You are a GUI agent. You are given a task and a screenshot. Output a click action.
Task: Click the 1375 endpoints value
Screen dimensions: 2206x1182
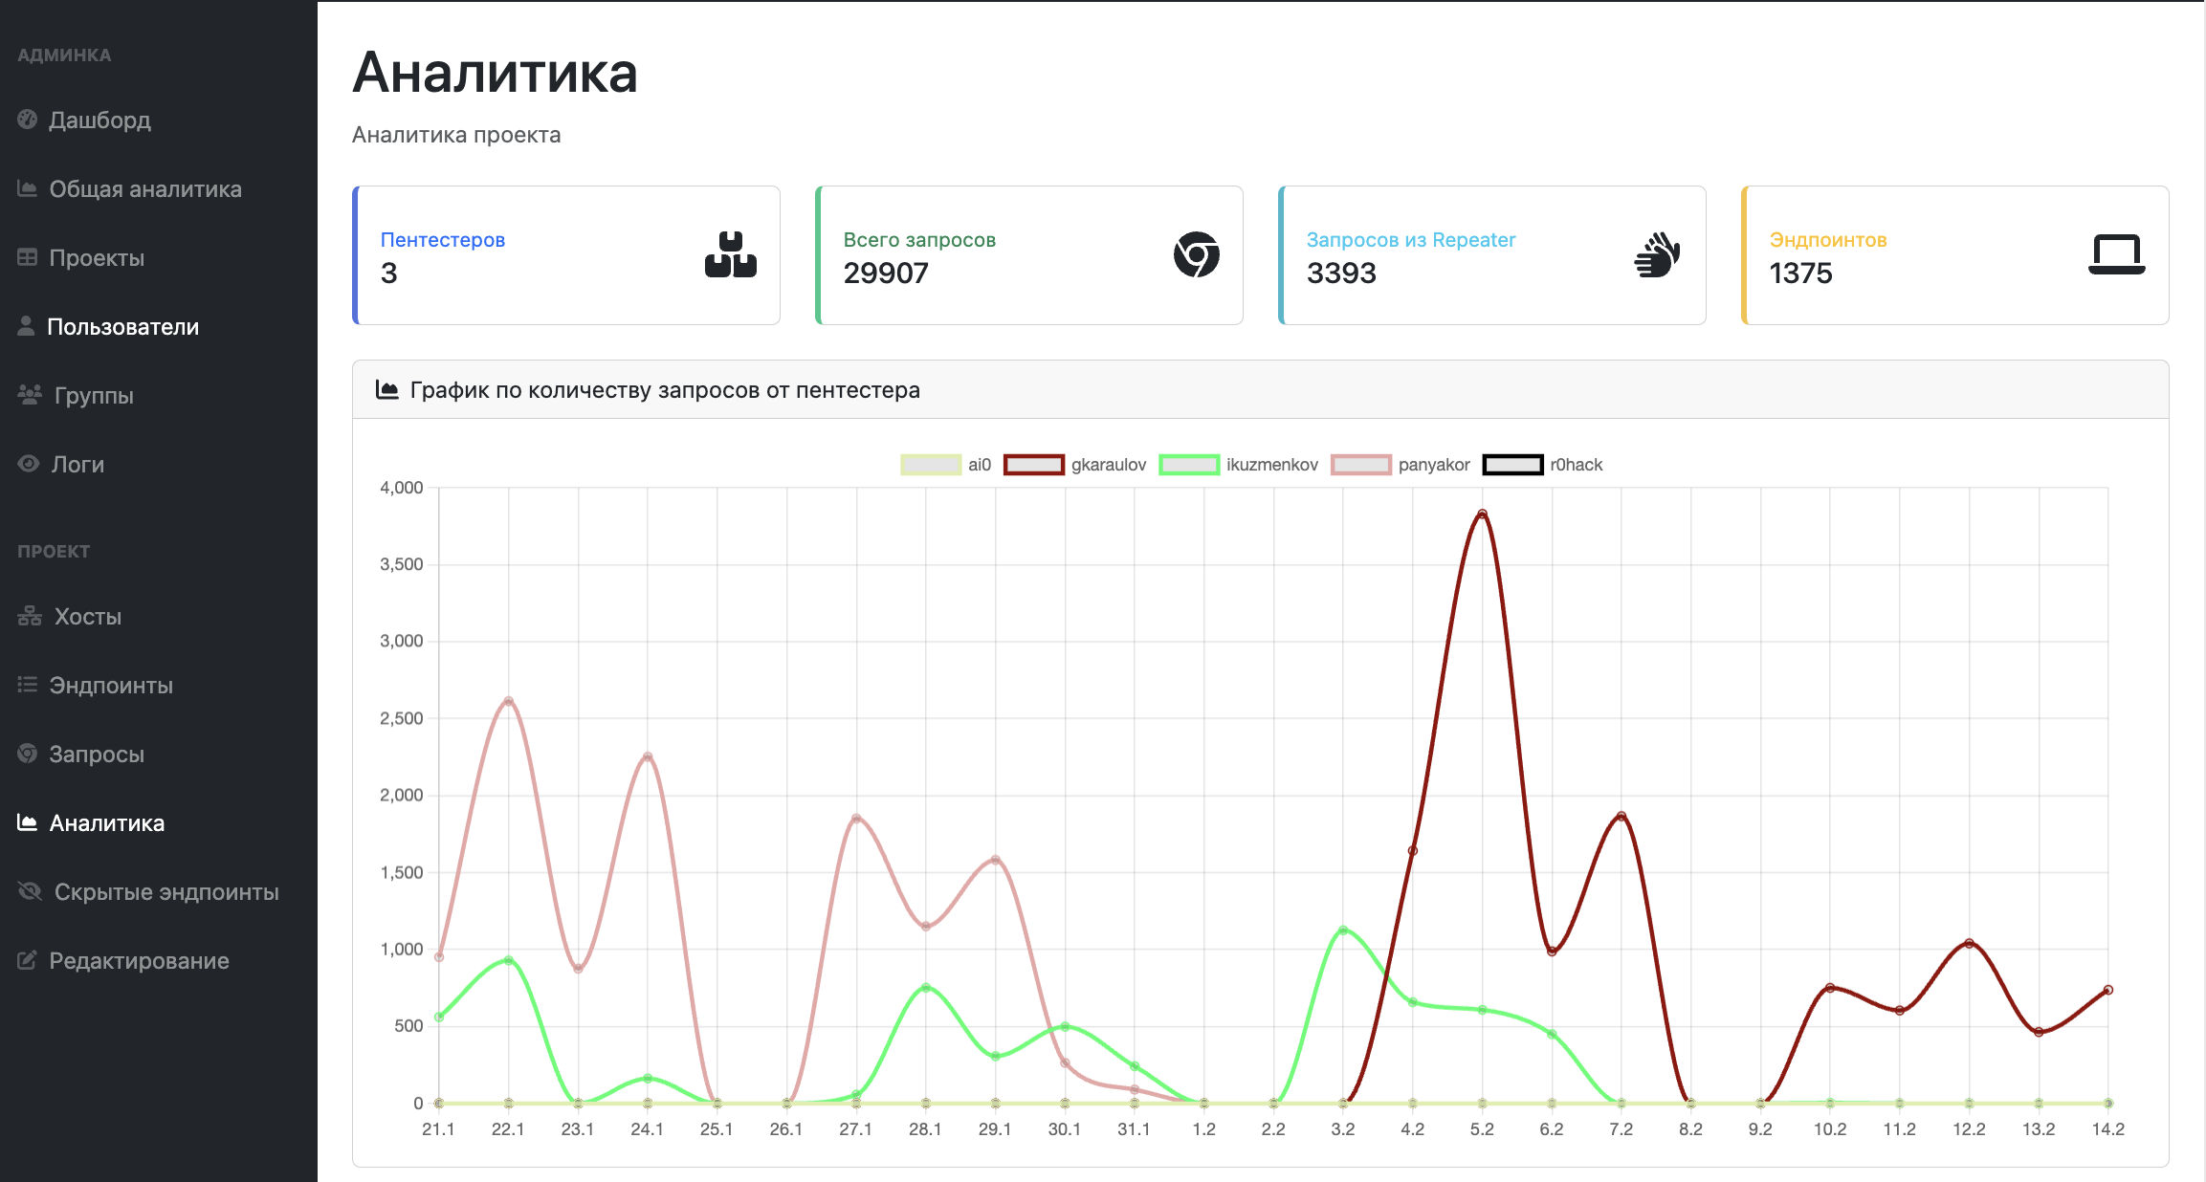(x=1800, y=274)
